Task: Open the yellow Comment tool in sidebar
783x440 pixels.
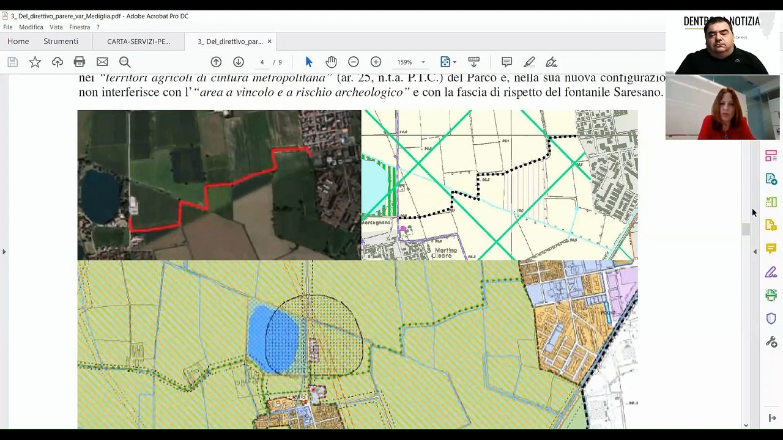Action: (x=771, y=249)
